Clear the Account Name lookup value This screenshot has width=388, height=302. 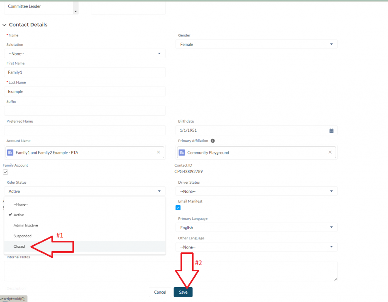click(x=158, y=153)
